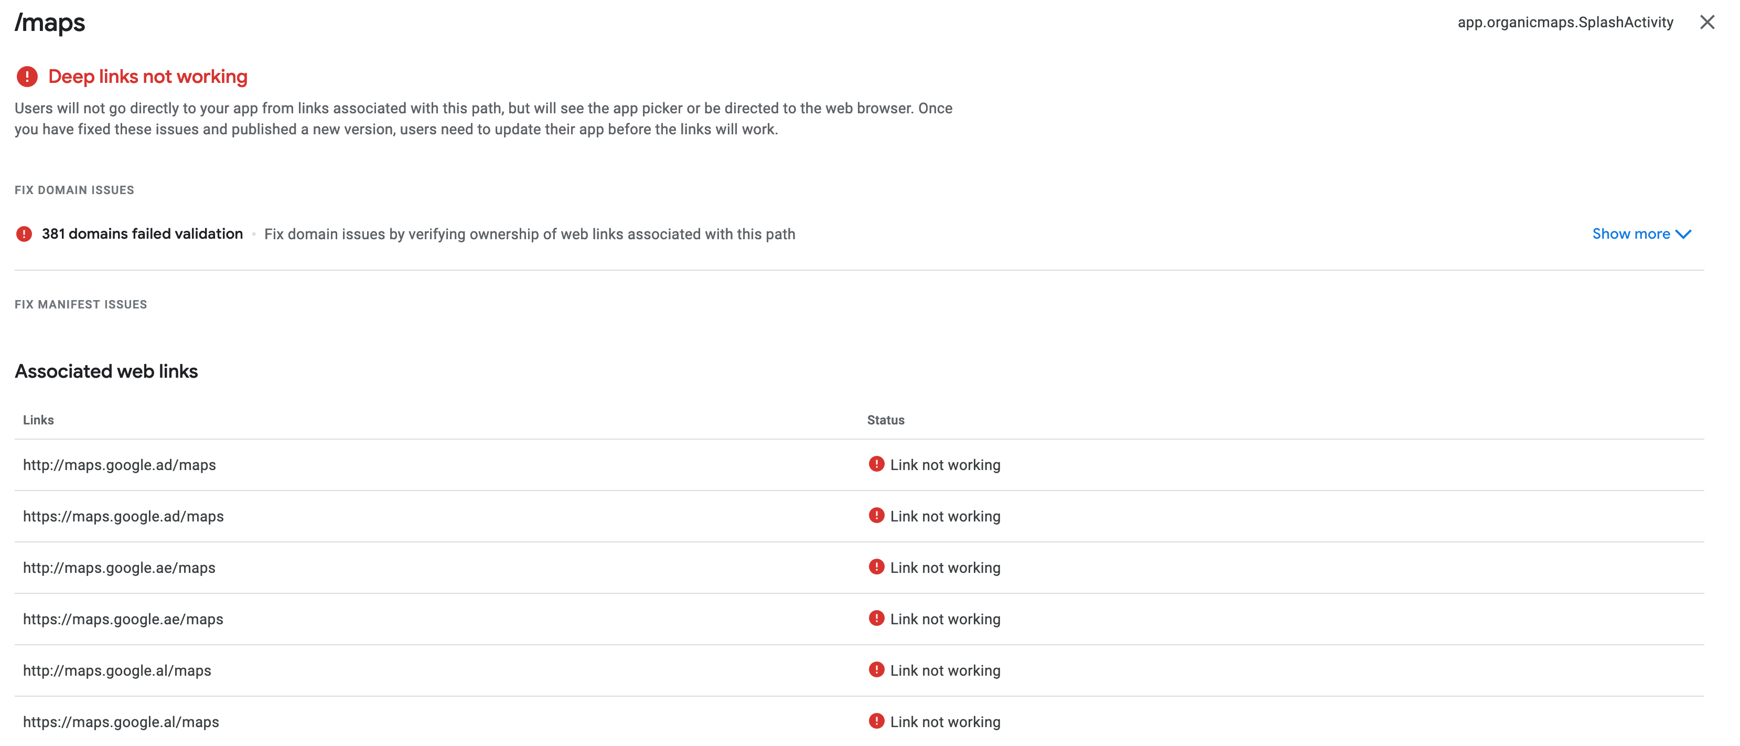Close the /maps deep links panel
1740x746 pixels.
(1707, 22)
